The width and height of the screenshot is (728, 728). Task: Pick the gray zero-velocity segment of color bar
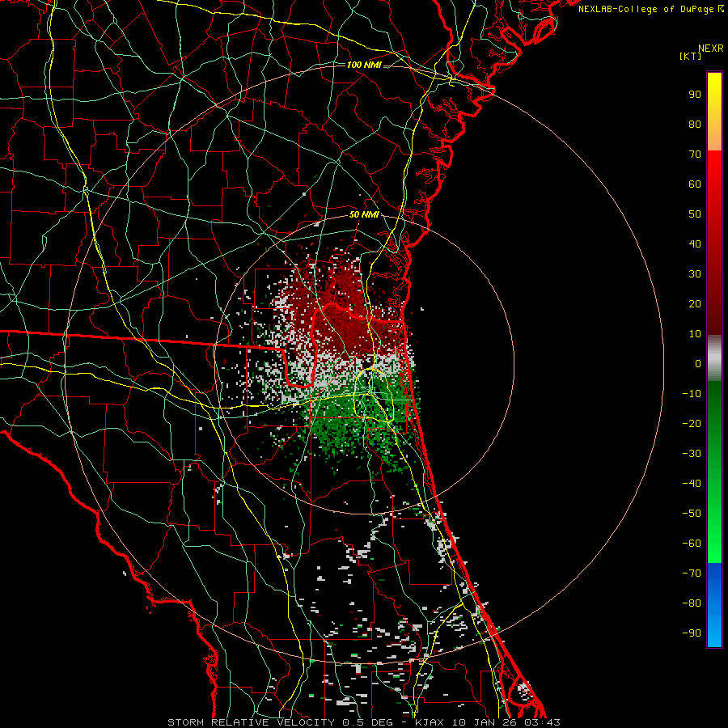[714, 358]
